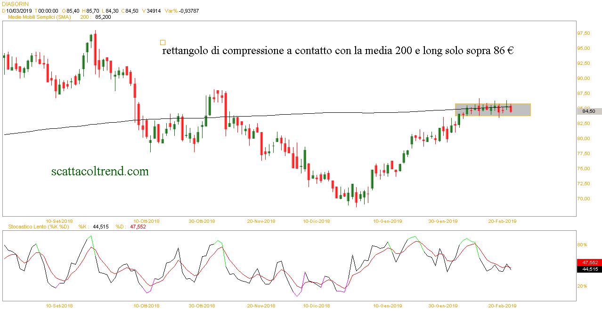Click the red 47,552 %D value tag

589,262
